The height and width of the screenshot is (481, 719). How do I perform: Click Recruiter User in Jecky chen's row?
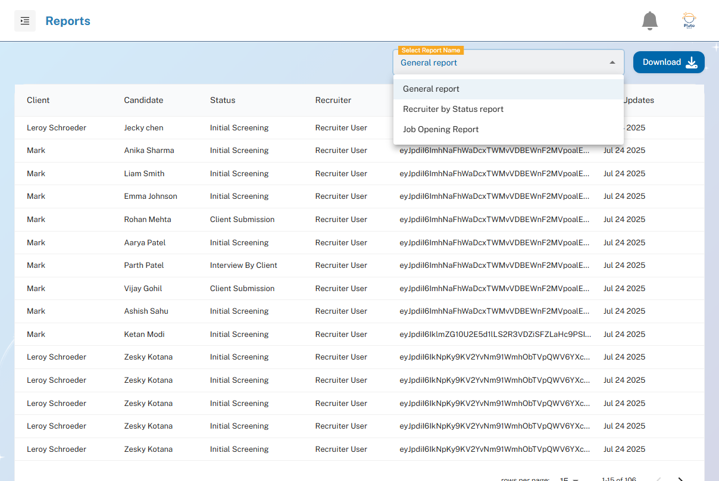[341, 127]
